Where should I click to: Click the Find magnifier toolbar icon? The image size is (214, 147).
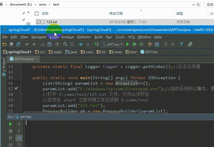click(x=65, y=44)
